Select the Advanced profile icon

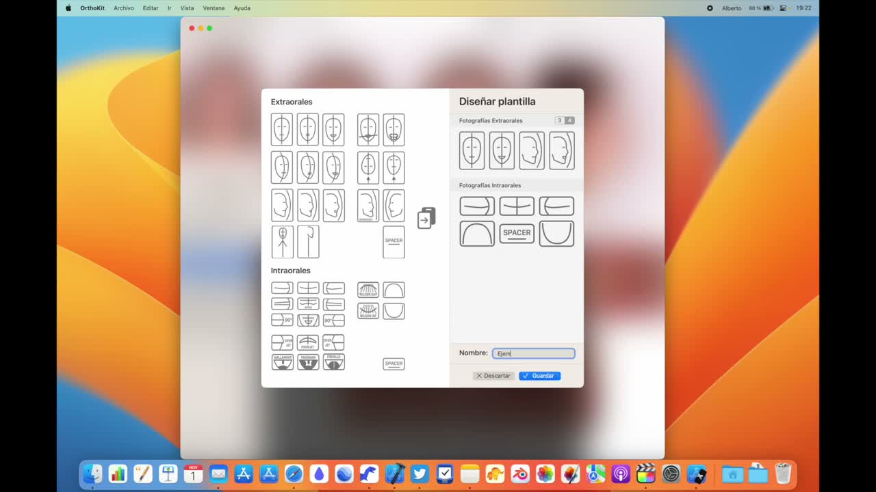pyautogui.click(x=368, y=205)
